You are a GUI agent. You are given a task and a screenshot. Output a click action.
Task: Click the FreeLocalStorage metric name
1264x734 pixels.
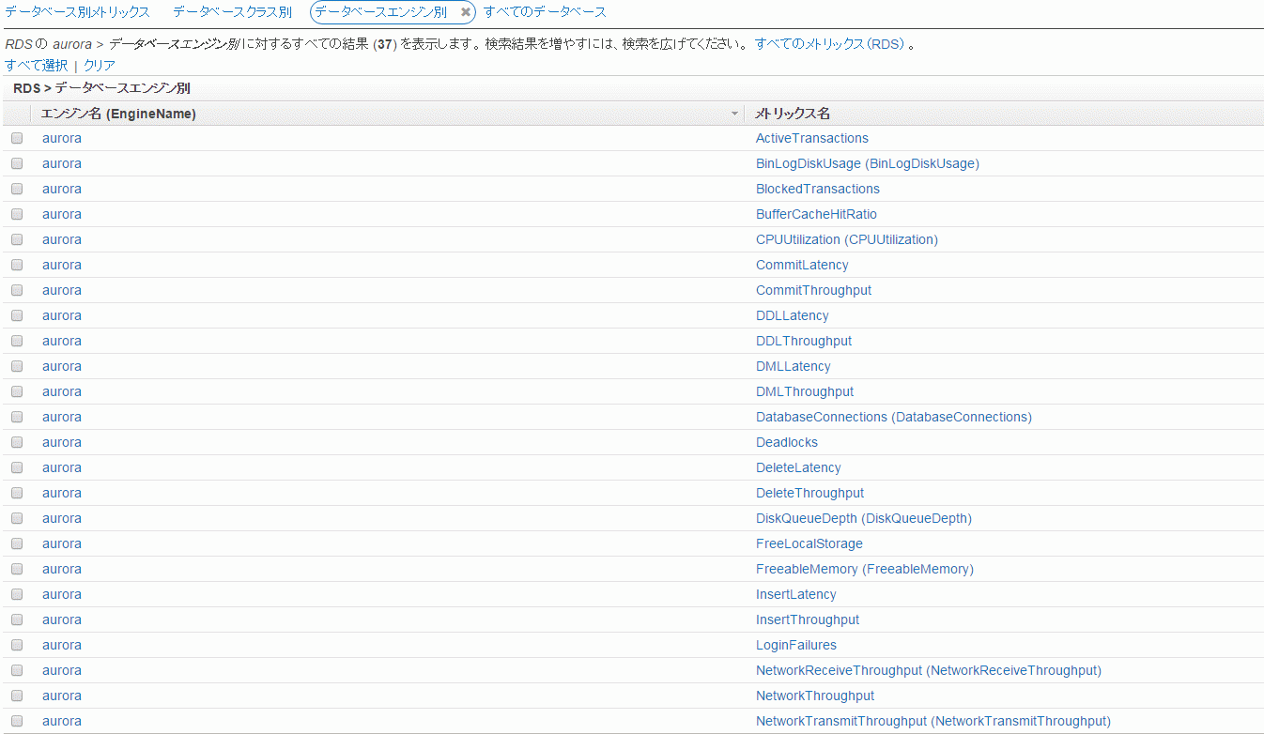coord(809,543)
